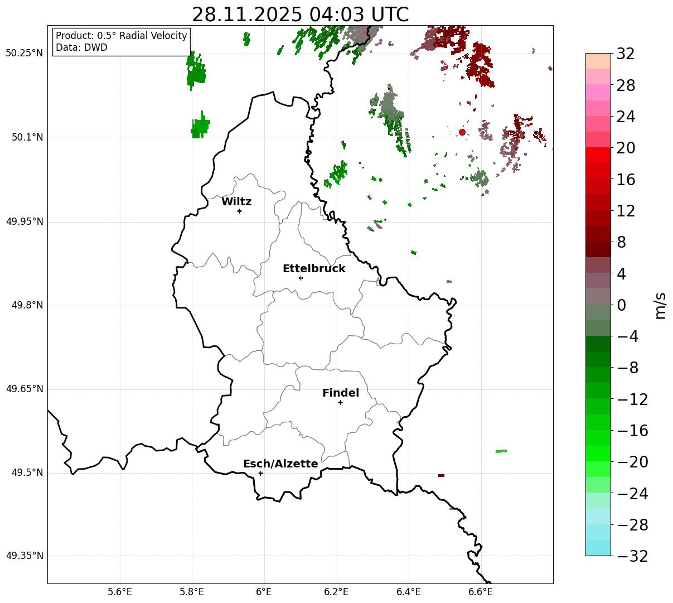
Task: Click the Findel station cross marker
Action: 340,402
